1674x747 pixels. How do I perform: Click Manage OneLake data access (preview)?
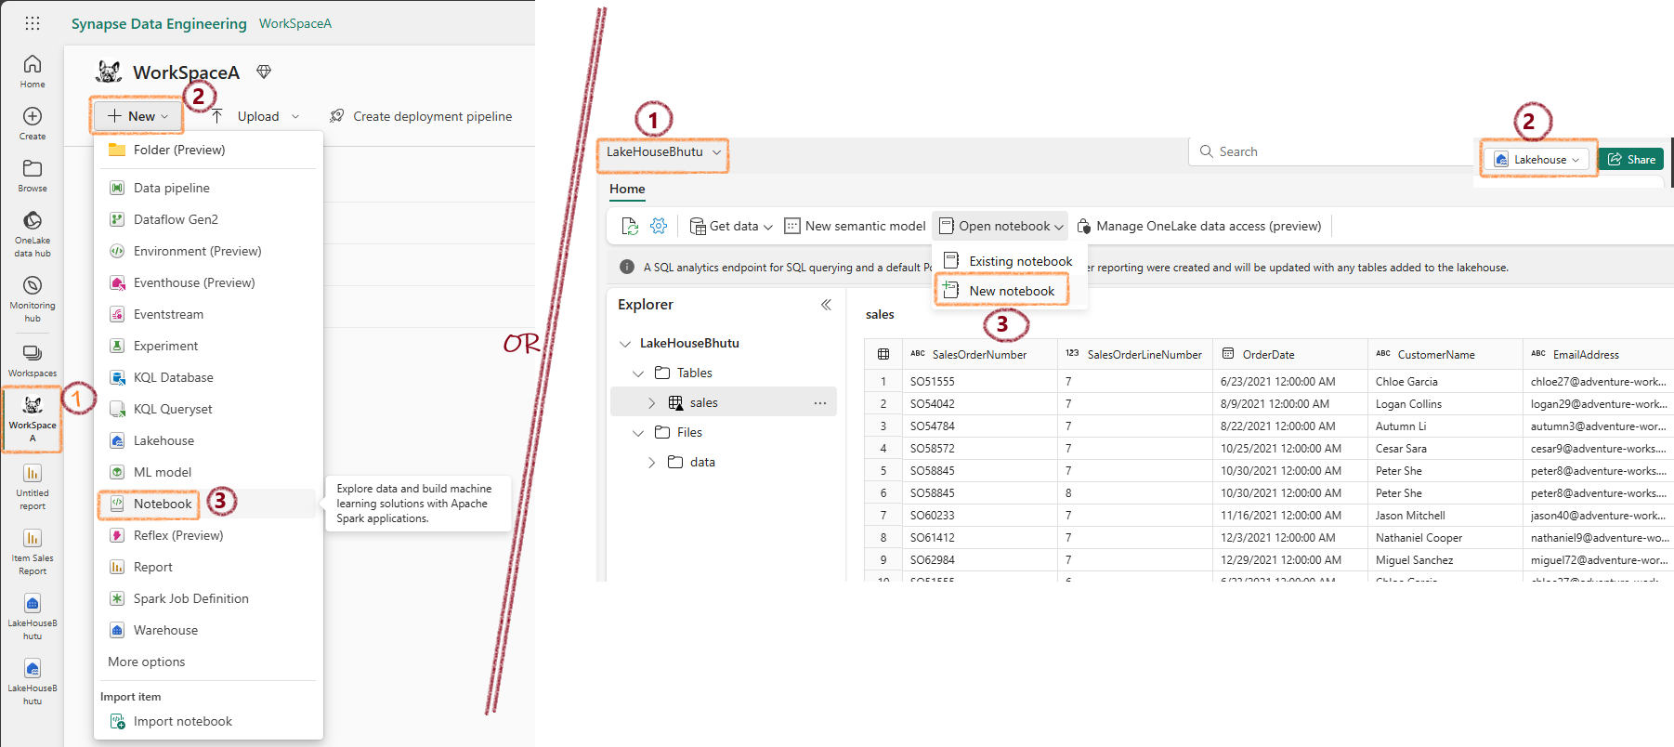pyautogui.click(x=1198, y=226)
